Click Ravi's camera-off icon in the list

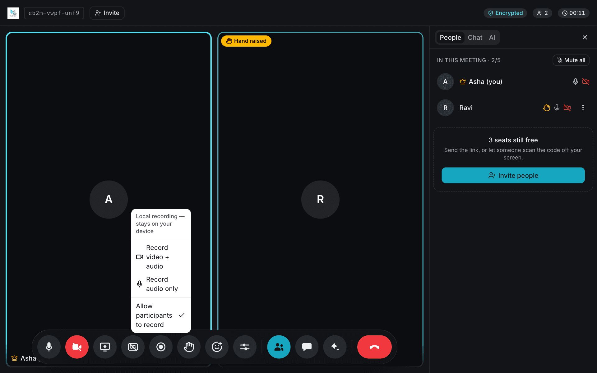coord(567,108)
